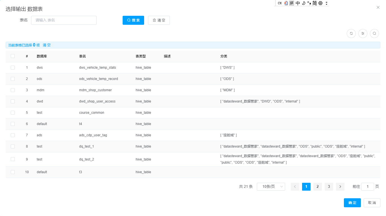Click the 表名 table name input field
Viewport: 386px width, 216px height.
tap(64, 20)
